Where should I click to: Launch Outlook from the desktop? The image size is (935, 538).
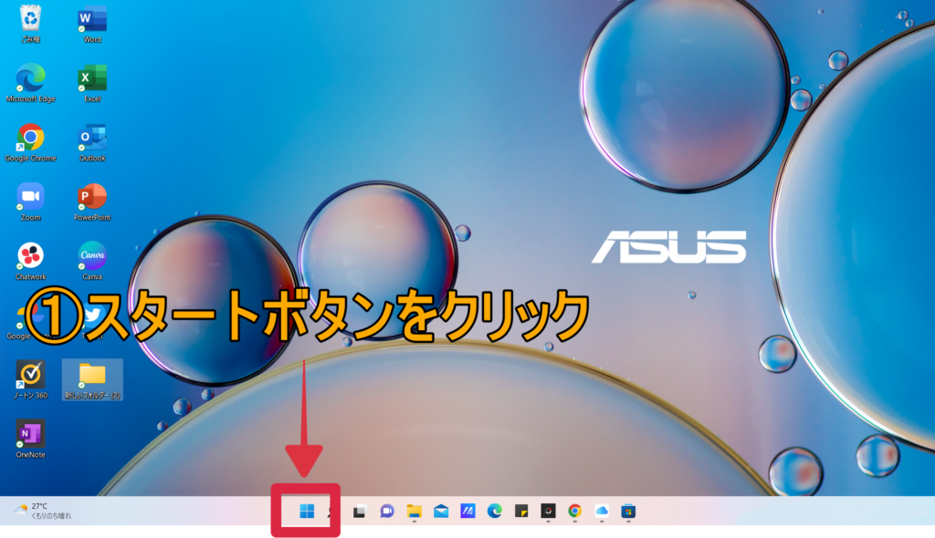point(92,143)
